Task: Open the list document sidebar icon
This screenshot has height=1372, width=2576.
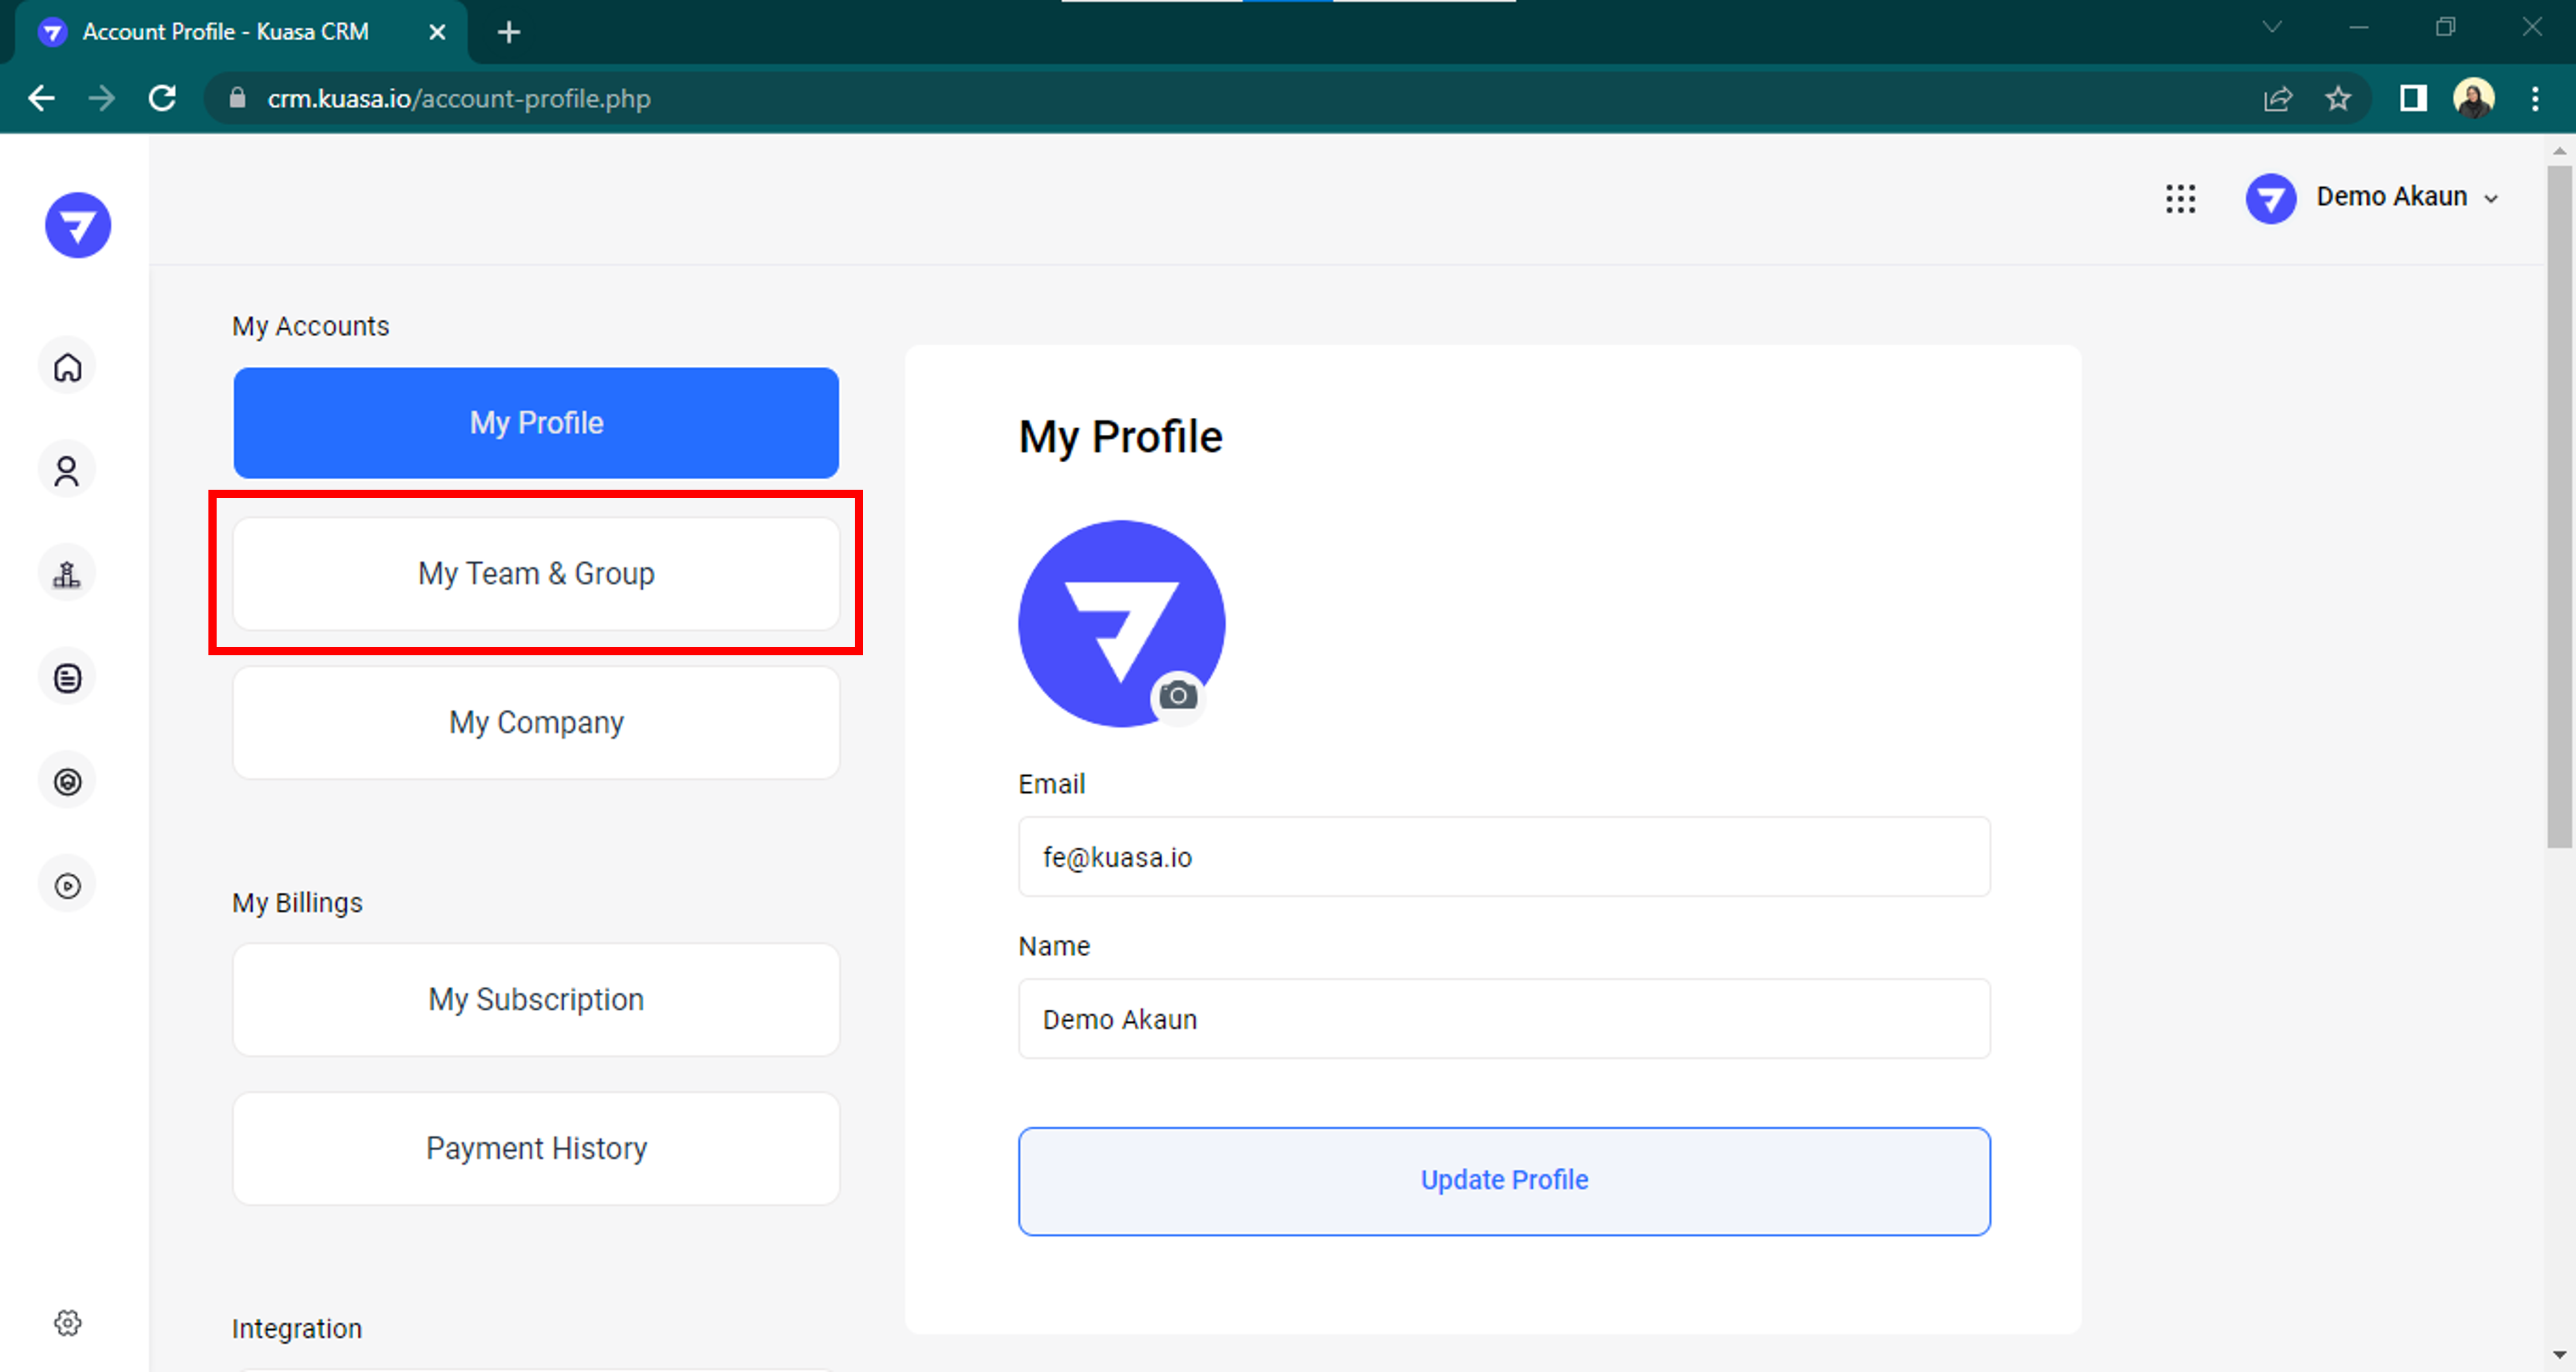Action: point(67,679)
